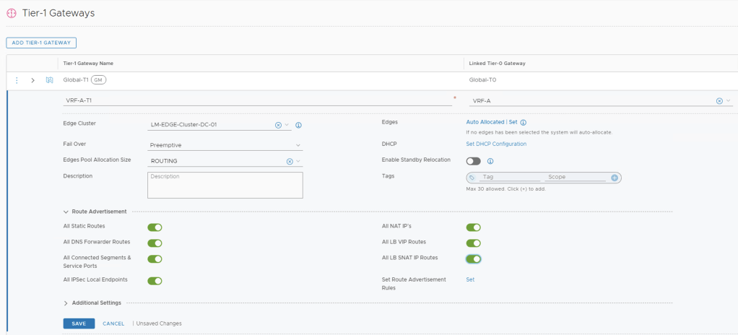The height and width of the screenshot is (335, 738).
Task: Collapse the Route Advertisement section
Action: coord(66,212)
